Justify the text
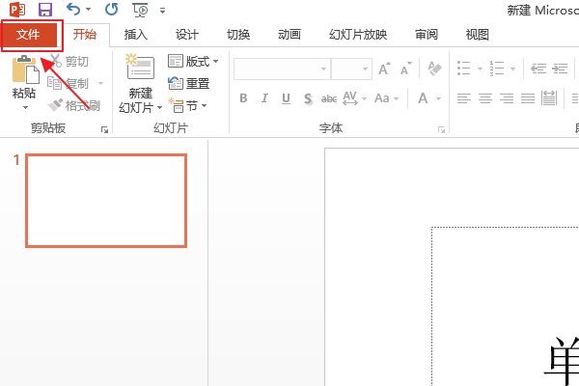Image resolution: width=579 pixels, height=386 pixels. 528,98
